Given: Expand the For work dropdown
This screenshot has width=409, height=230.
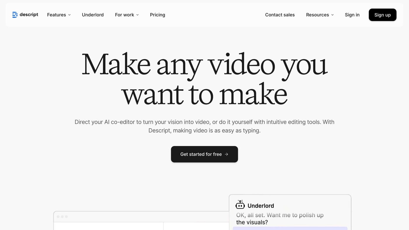Looking at the screenshot, I should (x=124, y=15).
